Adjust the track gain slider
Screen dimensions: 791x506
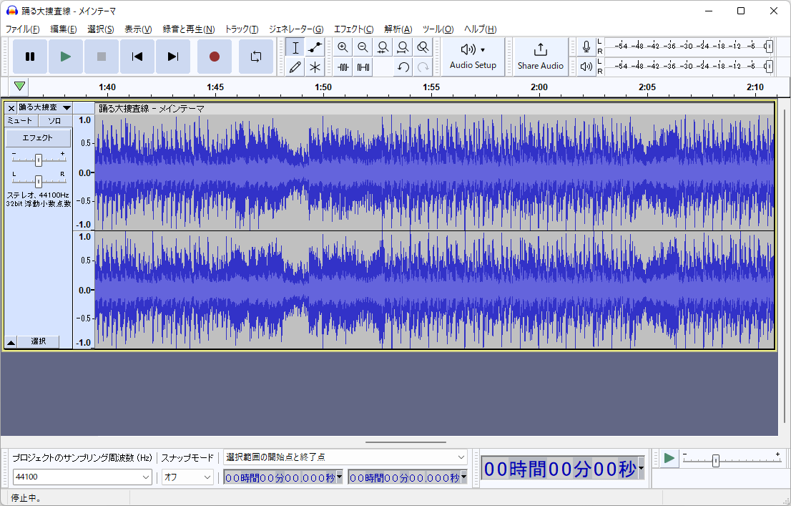click(x=39, y=160)
